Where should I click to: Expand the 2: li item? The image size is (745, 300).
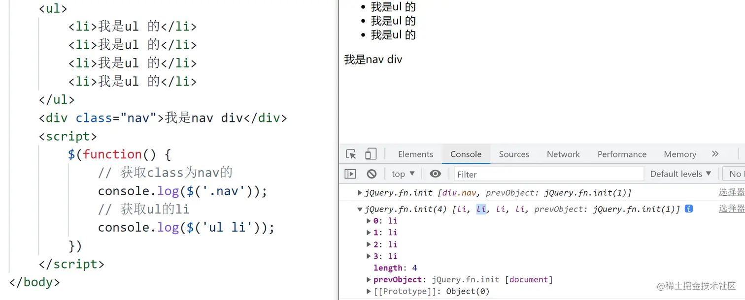[x=369, y=244]
